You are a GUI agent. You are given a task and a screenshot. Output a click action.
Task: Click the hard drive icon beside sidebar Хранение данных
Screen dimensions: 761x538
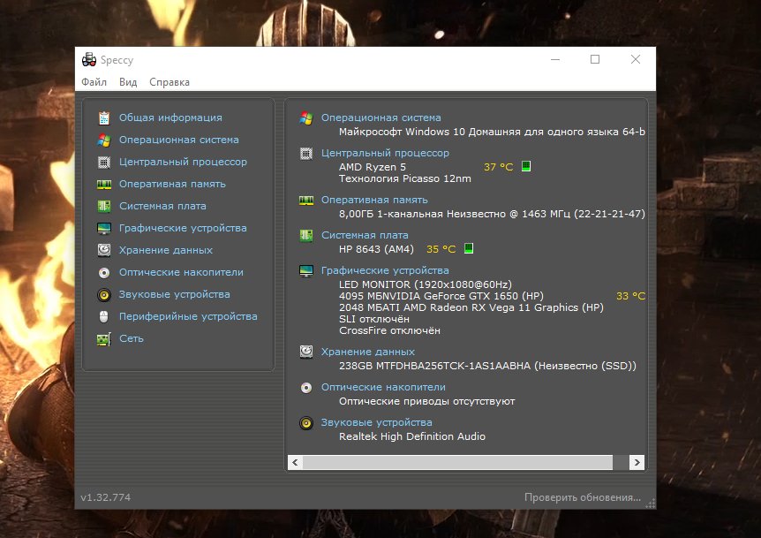104,250
